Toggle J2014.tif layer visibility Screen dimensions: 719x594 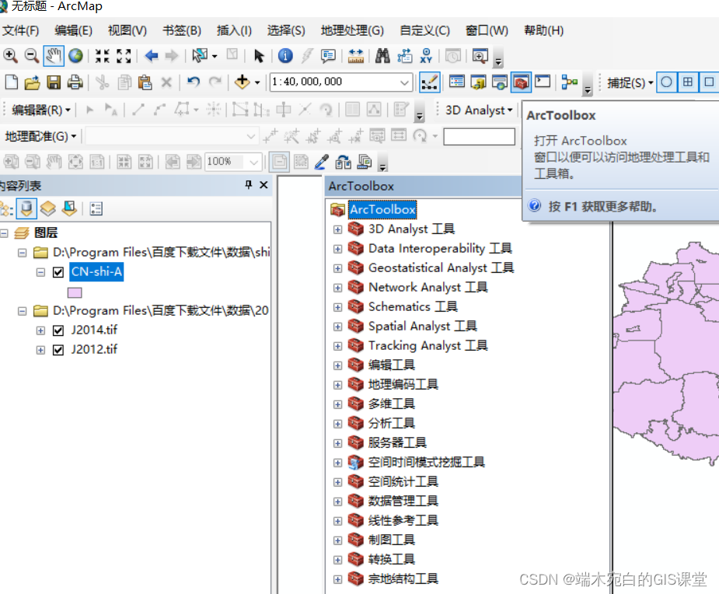58,330
